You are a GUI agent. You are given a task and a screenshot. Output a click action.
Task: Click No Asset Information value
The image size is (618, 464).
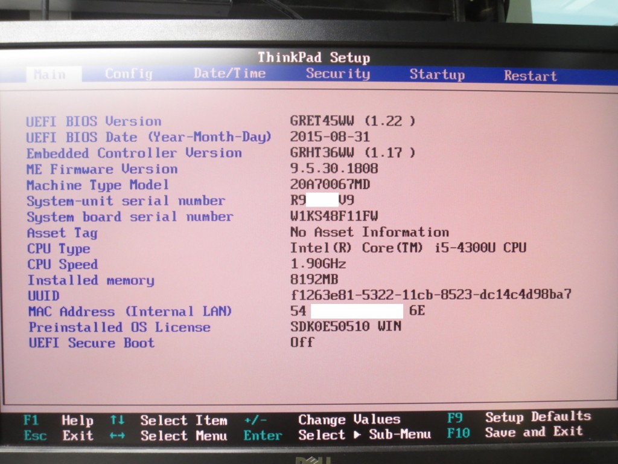[369, 231]
